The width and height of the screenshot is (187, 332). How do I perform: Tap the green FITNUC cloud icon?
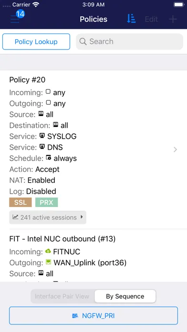48,251
